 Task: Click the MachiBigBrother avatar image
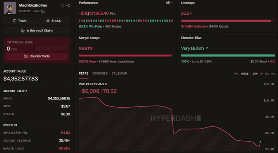[x=10, y=8]
